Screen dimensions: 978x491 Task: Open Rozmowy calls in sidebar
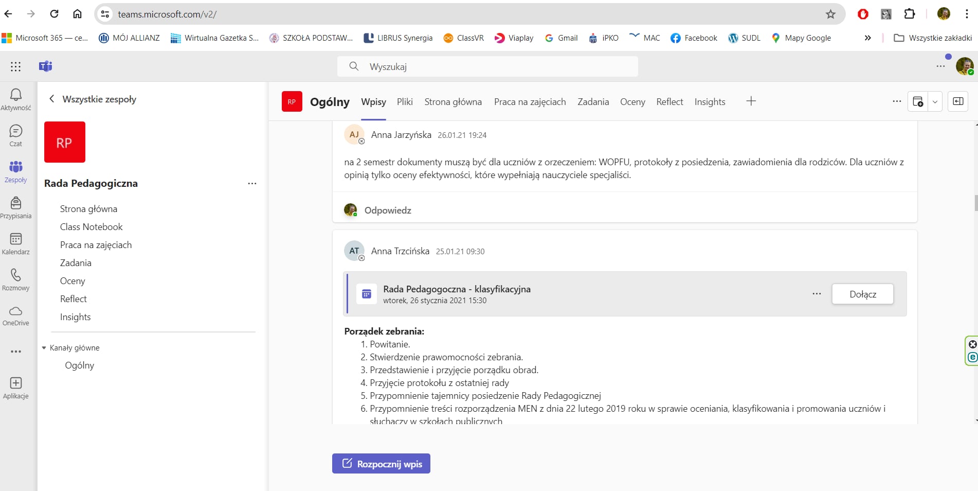[16, 279]
